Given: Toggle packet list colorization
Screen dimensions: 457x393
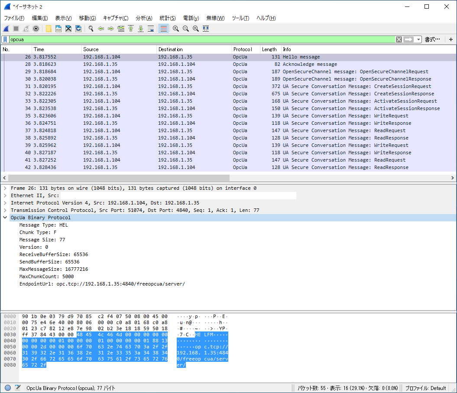Looking at the screenshot, I should pos(163,29).
